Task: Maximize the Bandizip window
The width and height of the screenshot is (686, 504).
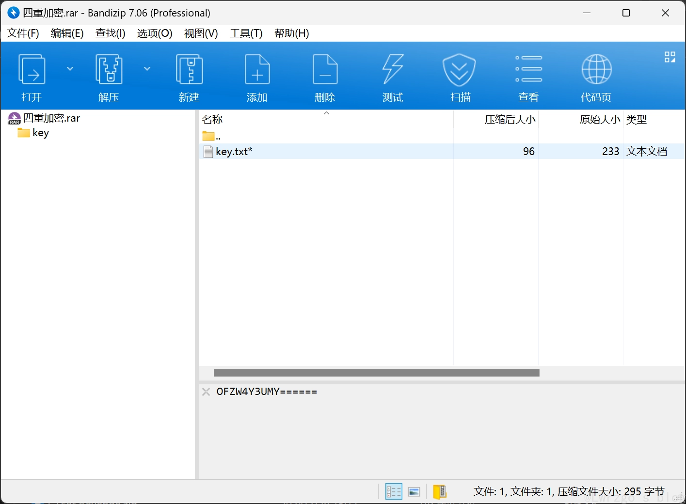Action: coord(626,13)
